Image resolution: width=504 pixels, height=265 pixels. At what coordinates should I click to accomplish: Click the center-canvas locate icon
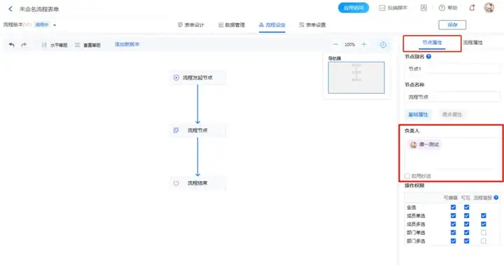(383, 45)
